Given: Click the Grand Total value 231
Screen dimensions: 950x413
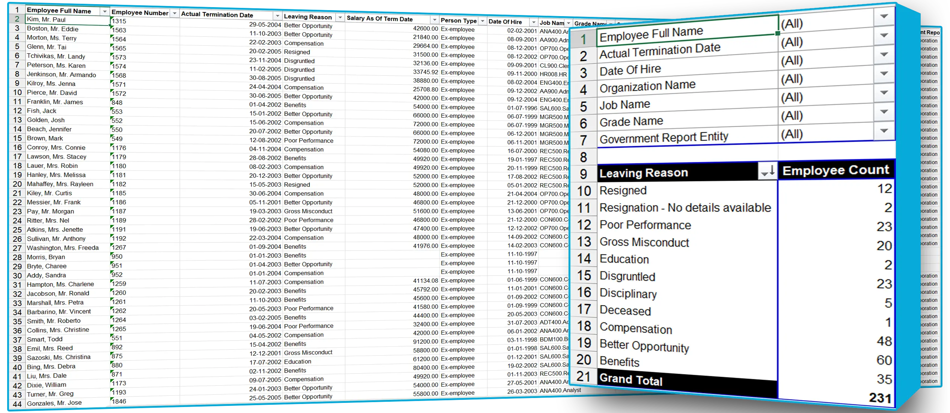Looking at the screenshot, I should 879,398.
